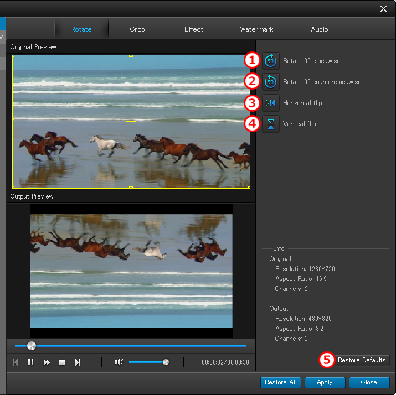The image size is (396, 395).
Task: Switch to the Crop tab
Action: 137,29
